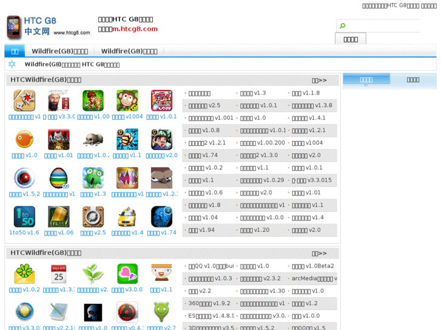The image size is (441, 330).
Task: Select the blue brain game icon
Action: pos(162,217)
